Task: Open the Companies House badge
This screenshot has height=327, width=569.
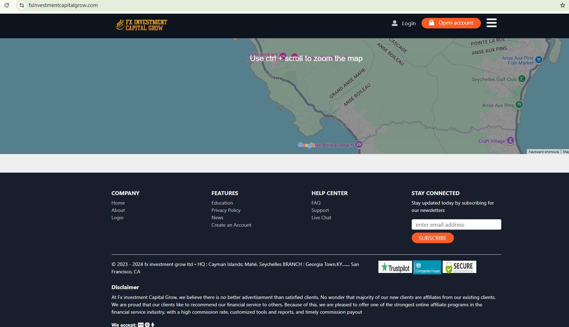Action: (x=427, y=267)
